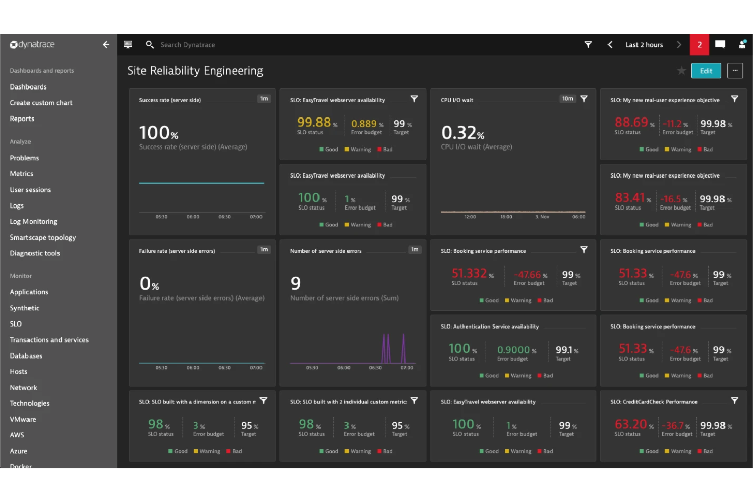Open the filter on EasyTravel webserver availability tile

(414, 99)
